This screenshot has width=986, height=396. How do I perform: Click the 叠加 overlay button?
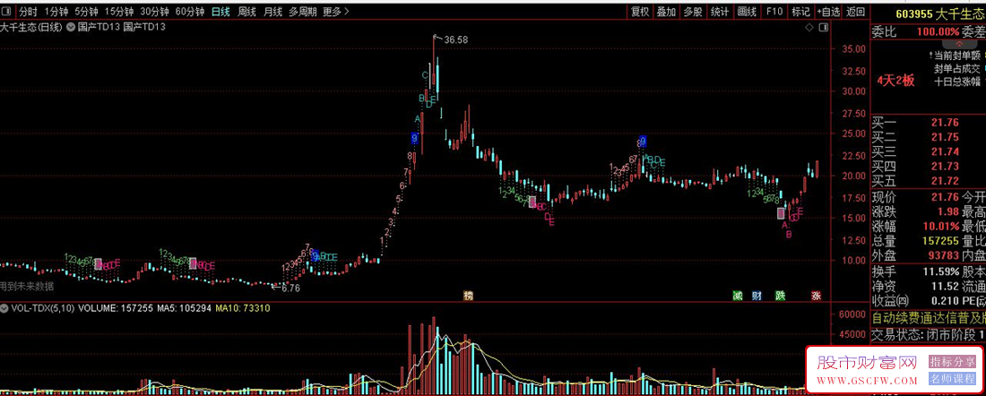coord(666,12)
